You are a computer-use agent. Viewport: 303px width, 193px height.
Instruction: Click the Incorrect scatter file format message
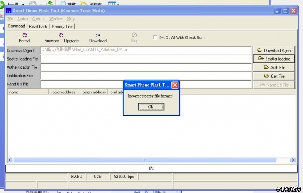150,96
